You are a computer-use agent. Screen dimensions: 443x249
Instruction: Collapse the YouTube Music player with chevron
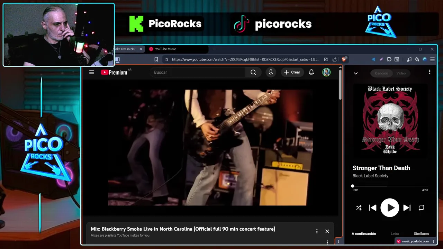[x=355, y=73]
